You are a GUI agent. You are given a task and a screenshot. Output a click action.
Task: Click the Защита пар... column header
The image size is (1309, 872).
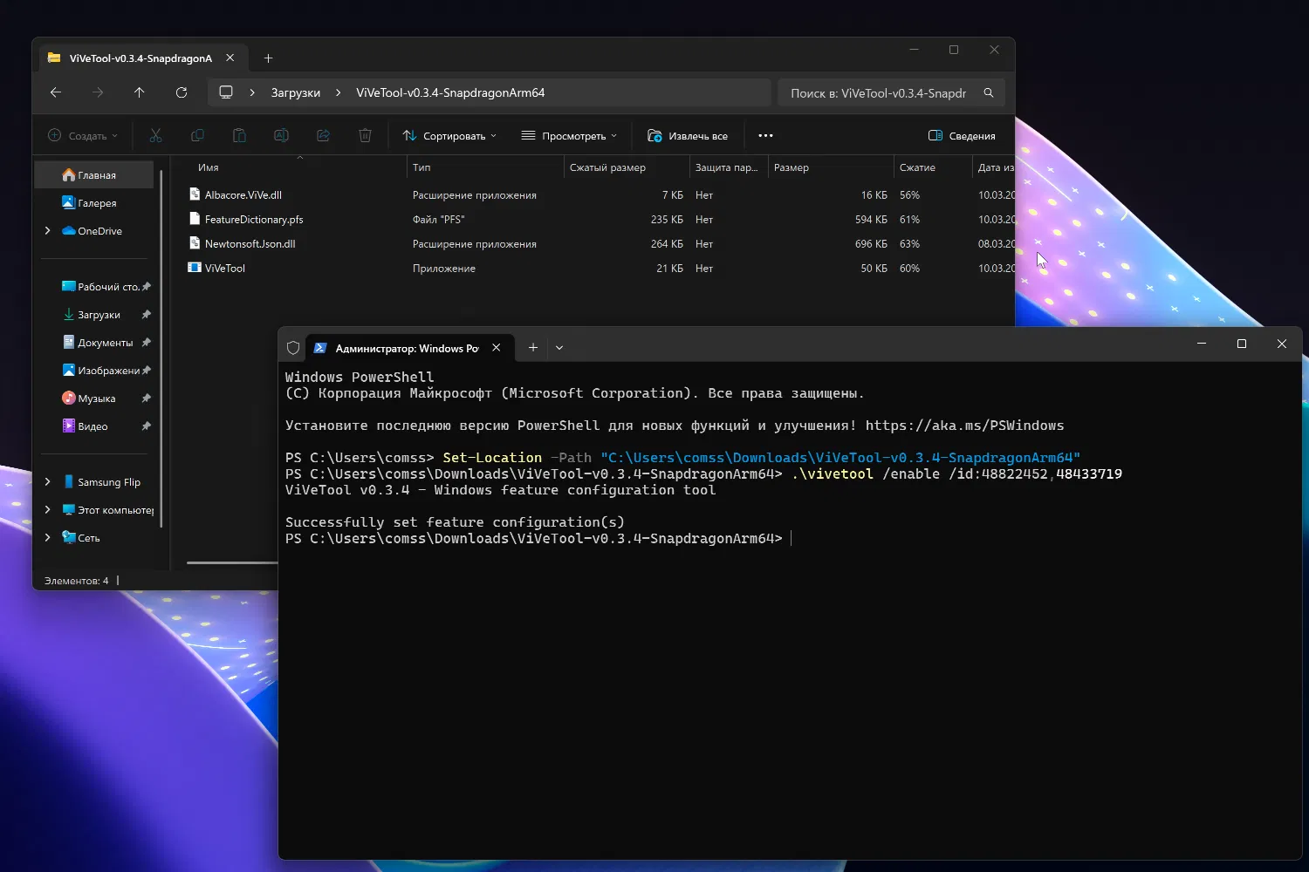pyautogui.click(x=726, y=167)
